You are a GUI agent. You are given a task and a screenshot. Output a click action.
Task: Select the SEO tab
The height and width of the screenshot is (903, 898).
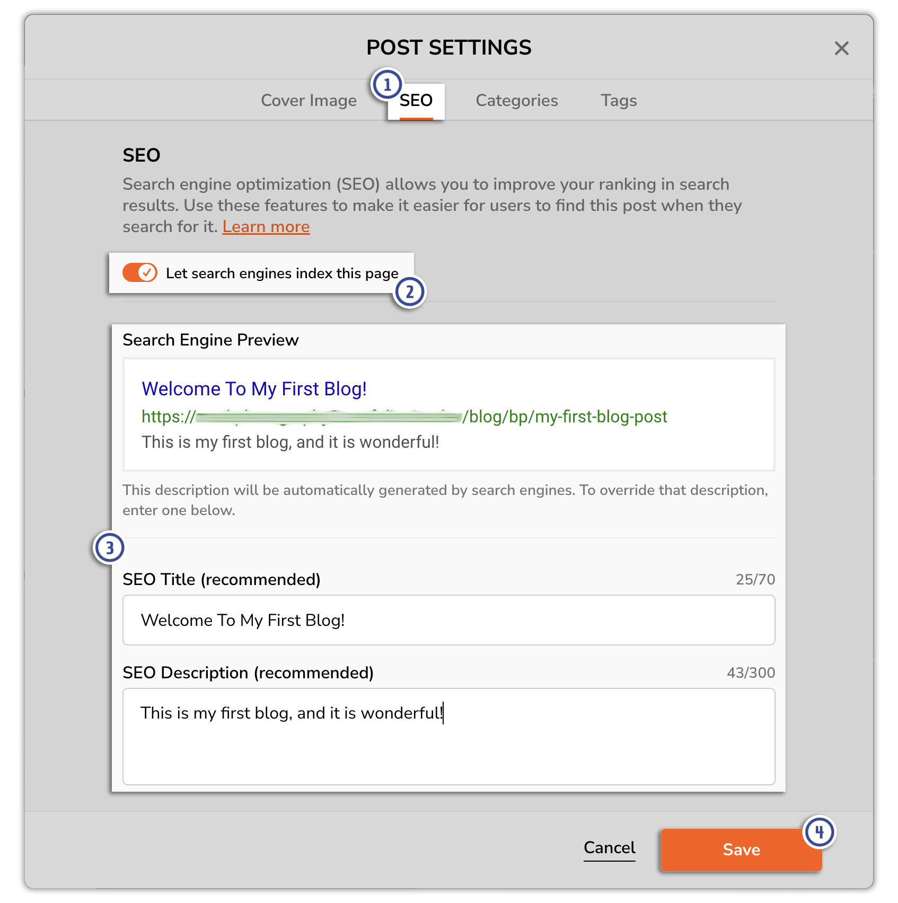coord(416,100)
